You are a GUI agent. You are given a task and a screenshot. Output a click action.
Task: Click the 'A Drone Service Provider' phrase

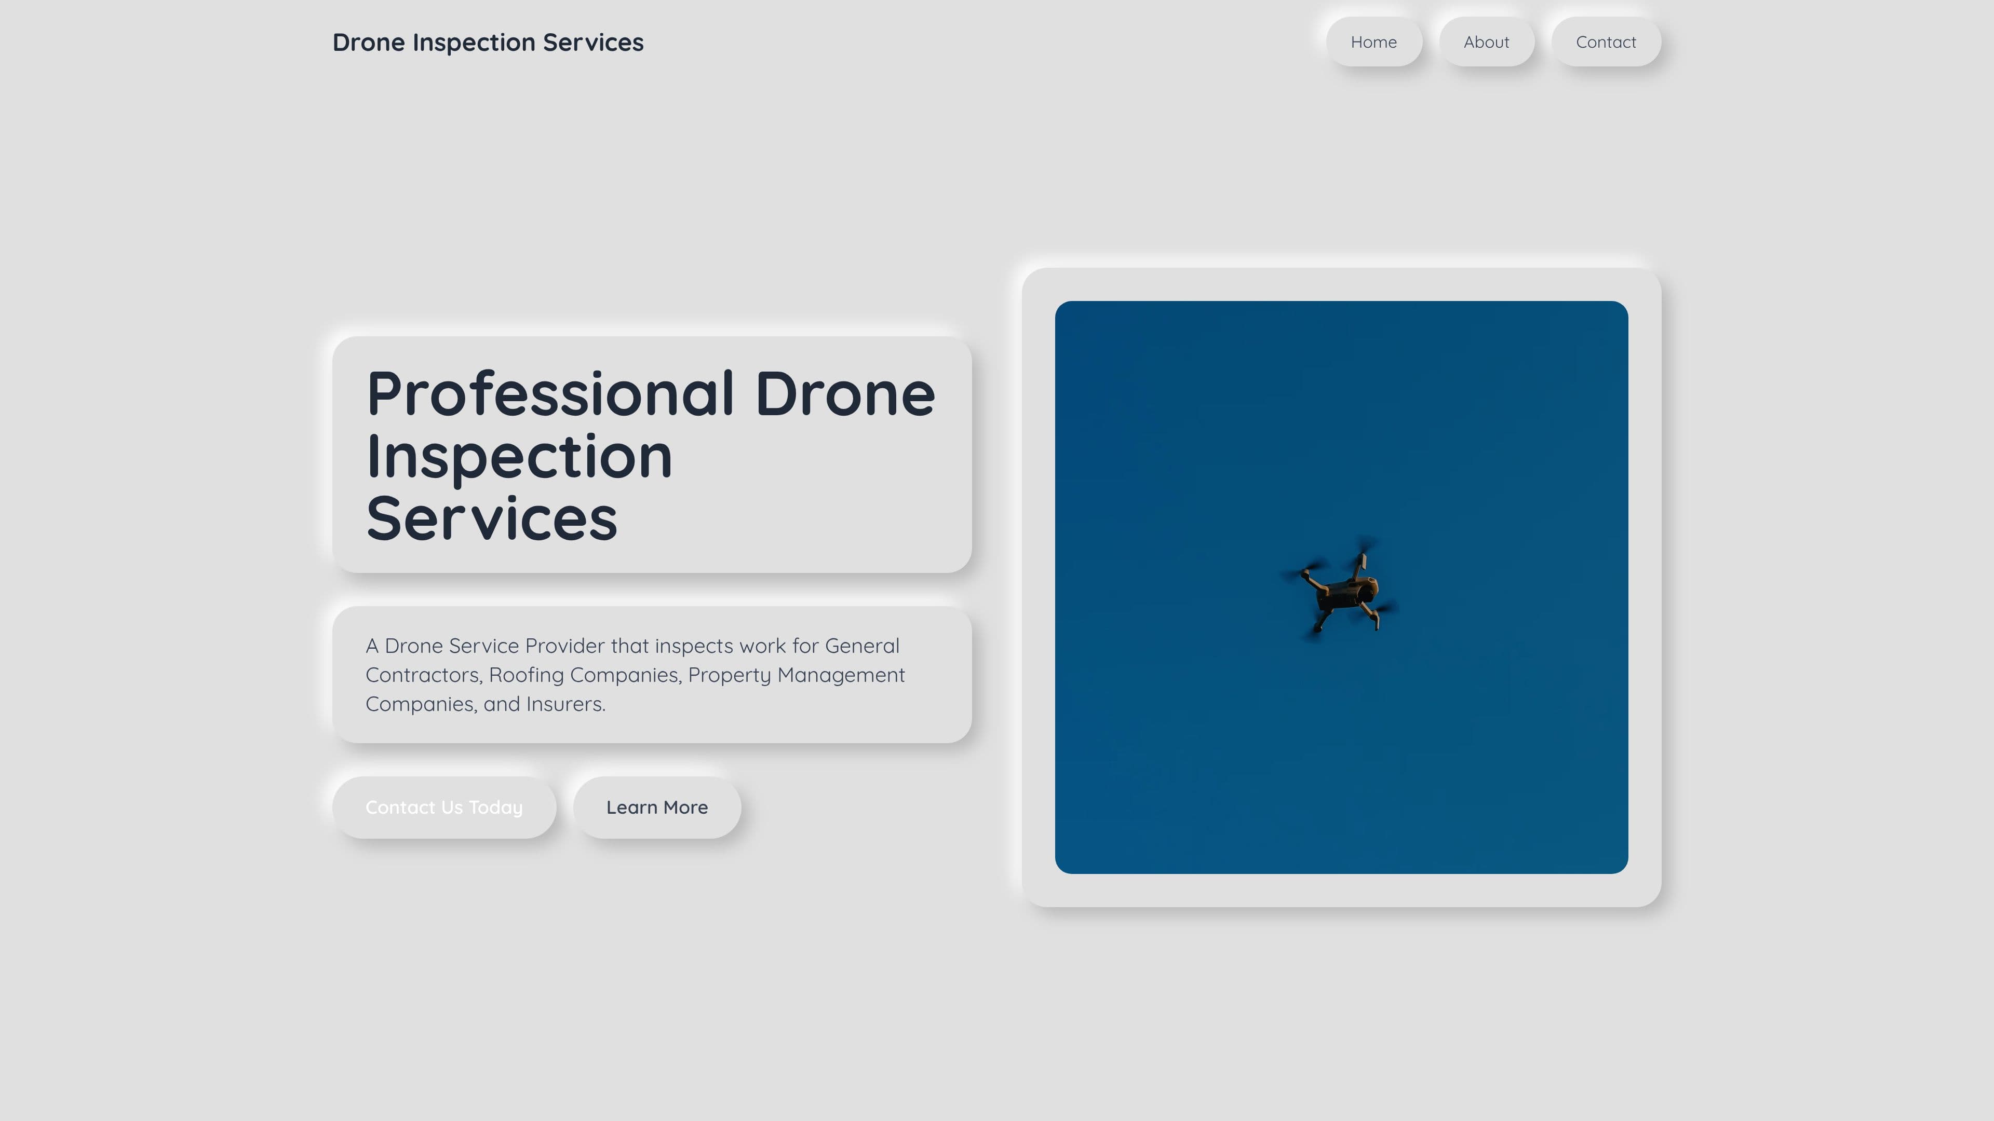[x=484, y=645]
